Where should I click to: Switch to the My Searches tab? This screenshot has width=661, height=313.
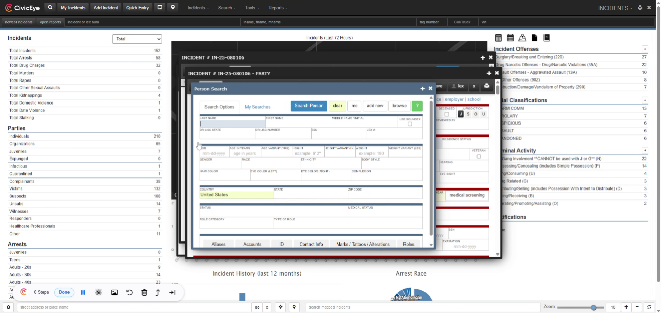258,107
